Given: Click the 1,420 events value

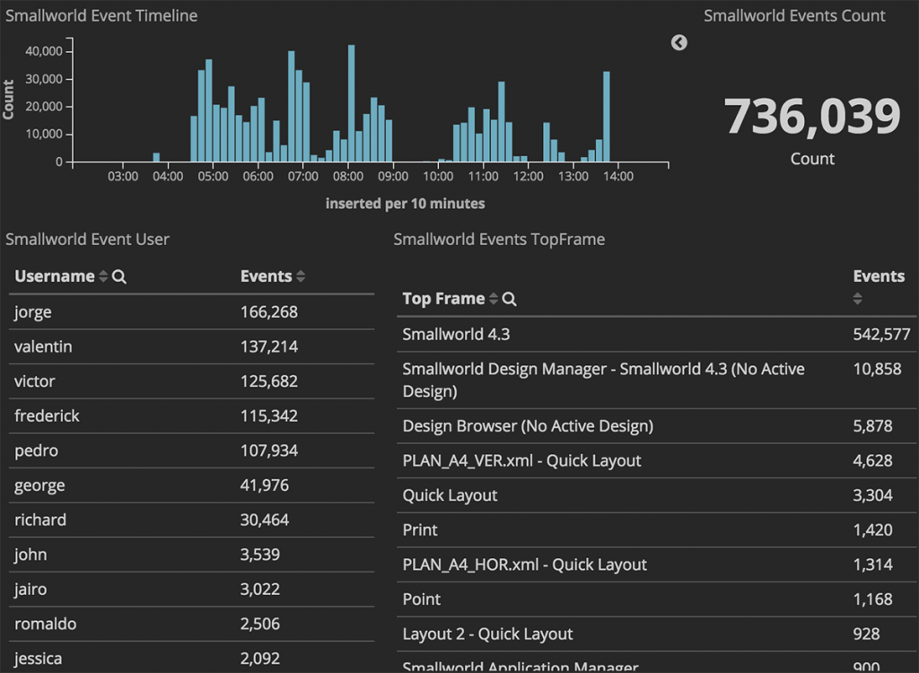Looking at the screenshot, I should coord(872,530).
